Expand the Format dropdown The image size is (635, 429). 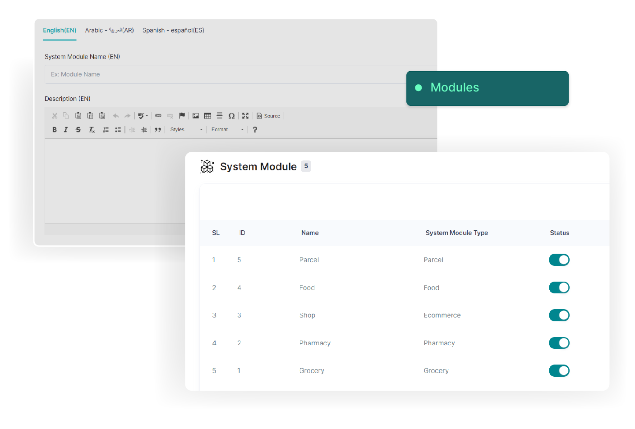click(x=227, y=130)
